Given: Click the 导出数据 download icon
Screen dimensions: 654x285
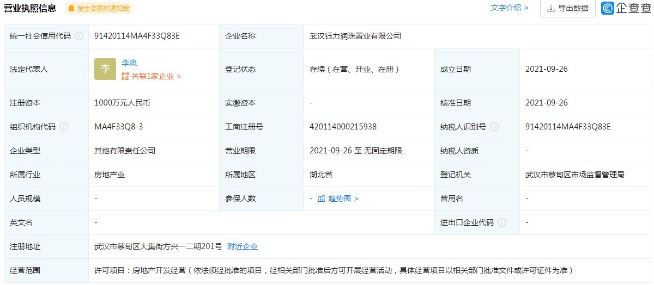Looking at the screenshot, I should 551,9.
